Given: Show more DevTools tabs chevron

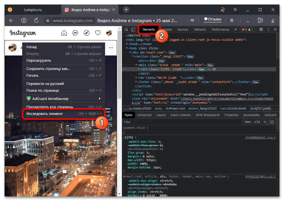Looking at the screenshot, I should tap(235, 29).
